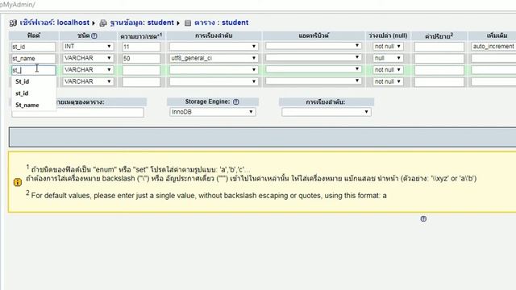
Task: Click the server icon beside localhost
Action: tap(13, 23)
